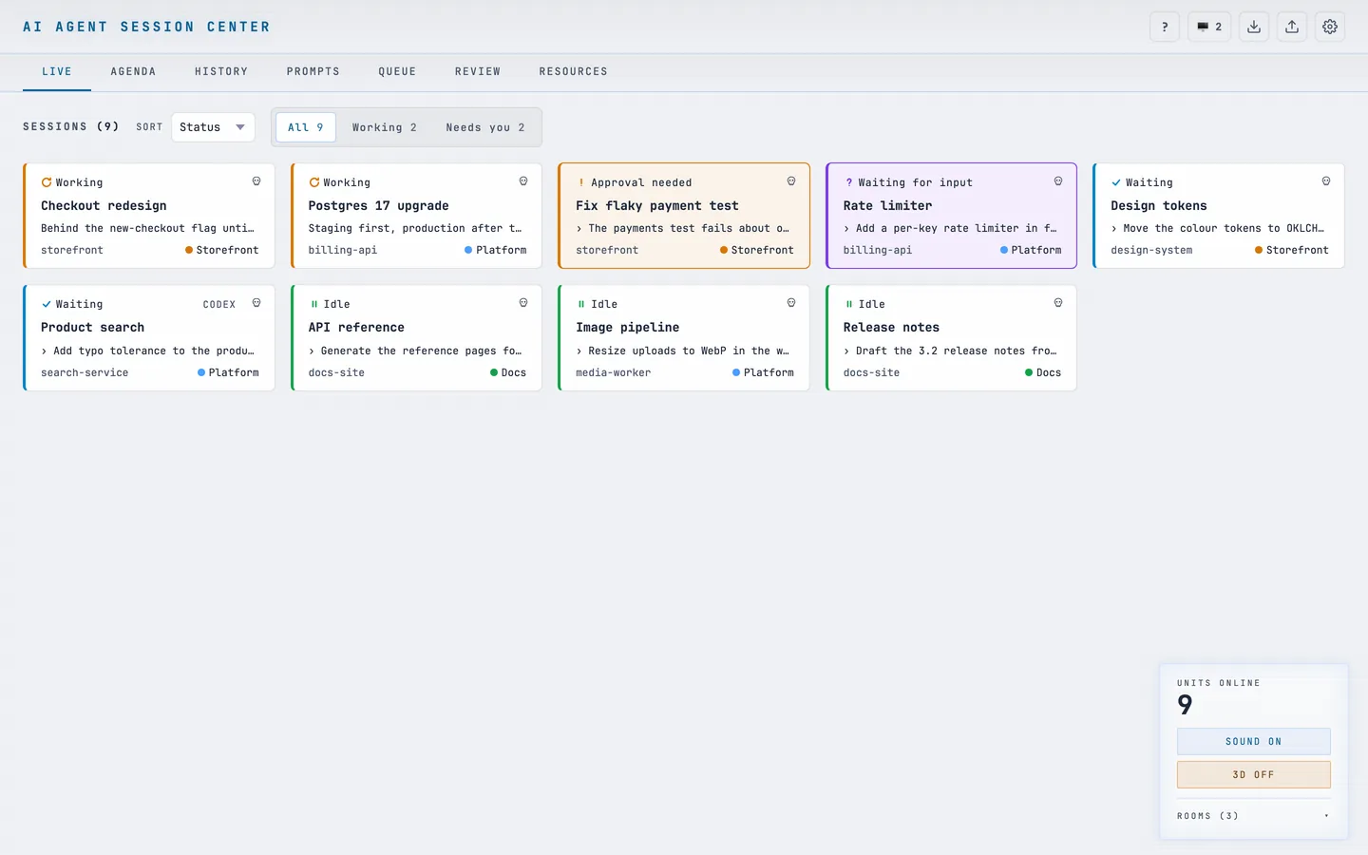Click the skull icon on Design tokens card
The width and height of the screenshot is (1368, 855).
(1326, 181)
